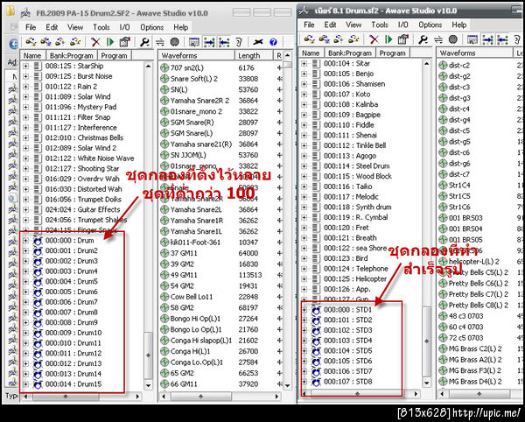Click Name column header in 8.1 Drum window
Viewport: 525px width, 422px height.
pos(311,53)
